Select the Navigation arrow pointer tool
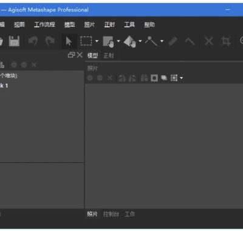 [x=69, y=41]
